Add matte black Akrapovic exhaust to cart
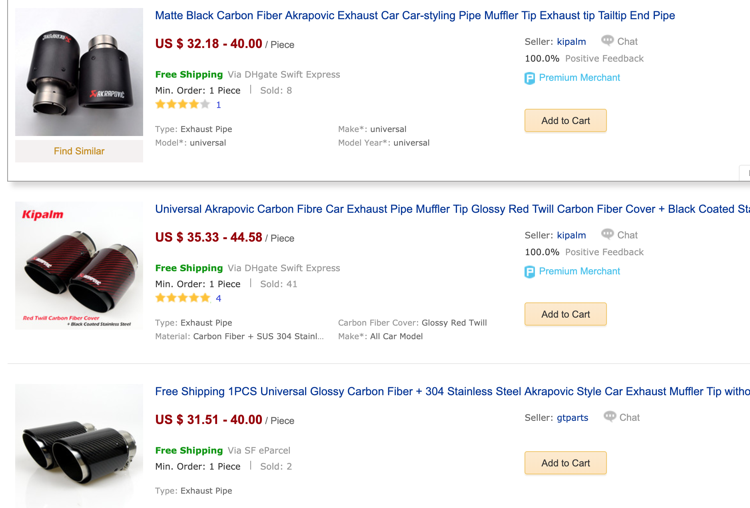Screen dimensions: 750x508 565,120
